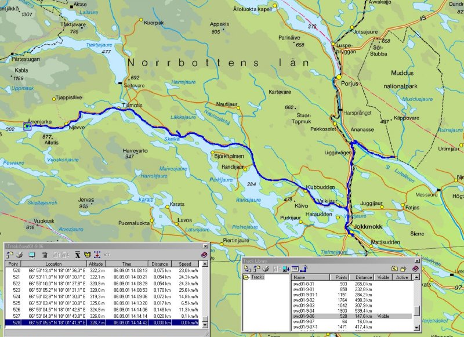This screenshot has height=337, width=464.
Task: Click the trash delete icon in track points toolbar
Action: pos(44,255)
